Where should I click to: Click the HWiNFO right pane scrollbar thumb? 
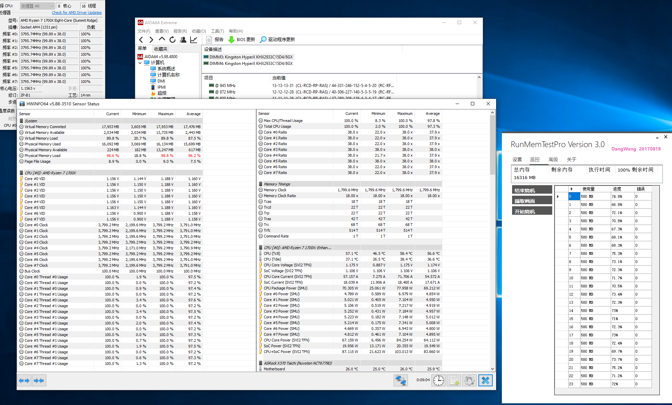(x=492, y=145)
